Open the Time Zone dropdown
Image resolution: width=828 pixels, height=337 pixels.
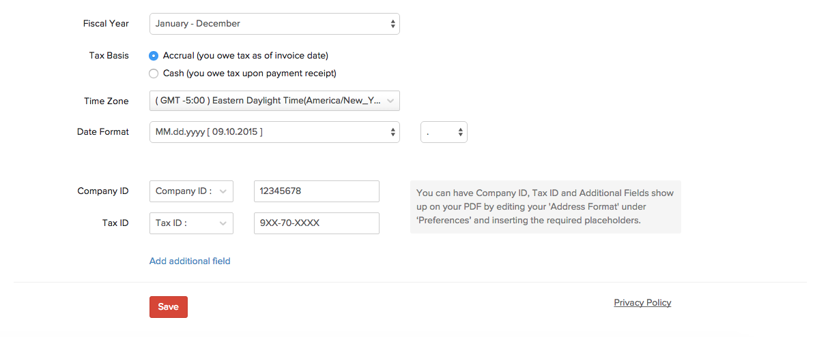(273, 101)
